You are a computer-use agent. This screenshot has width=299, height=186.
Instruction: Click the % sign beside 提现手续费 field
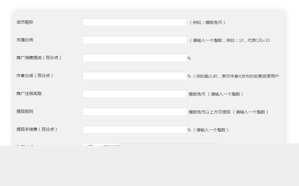click(189, 130)
